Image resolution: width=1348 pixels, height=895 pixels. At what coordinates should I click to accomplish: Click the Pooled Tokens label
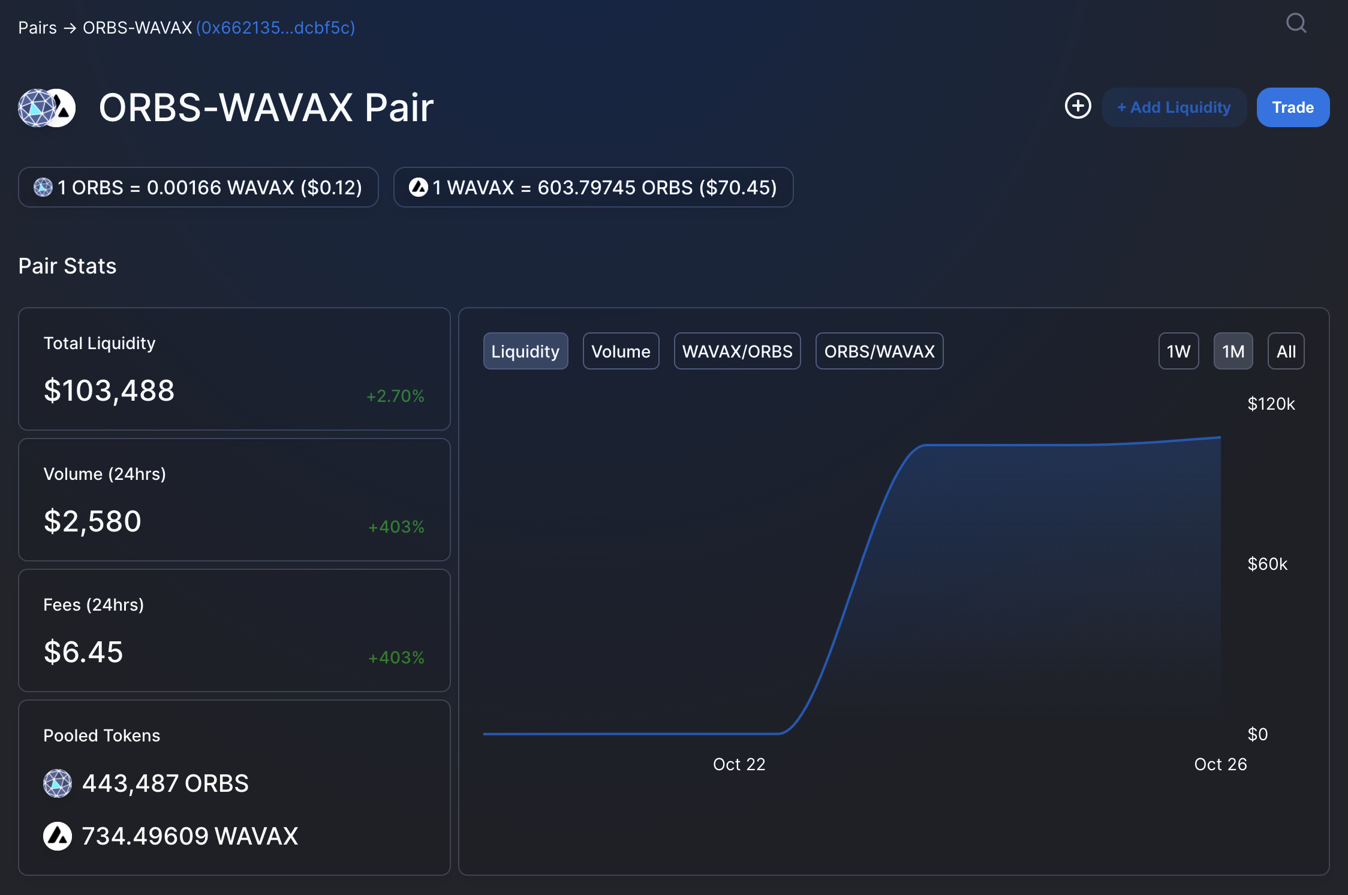click(101, 735)
